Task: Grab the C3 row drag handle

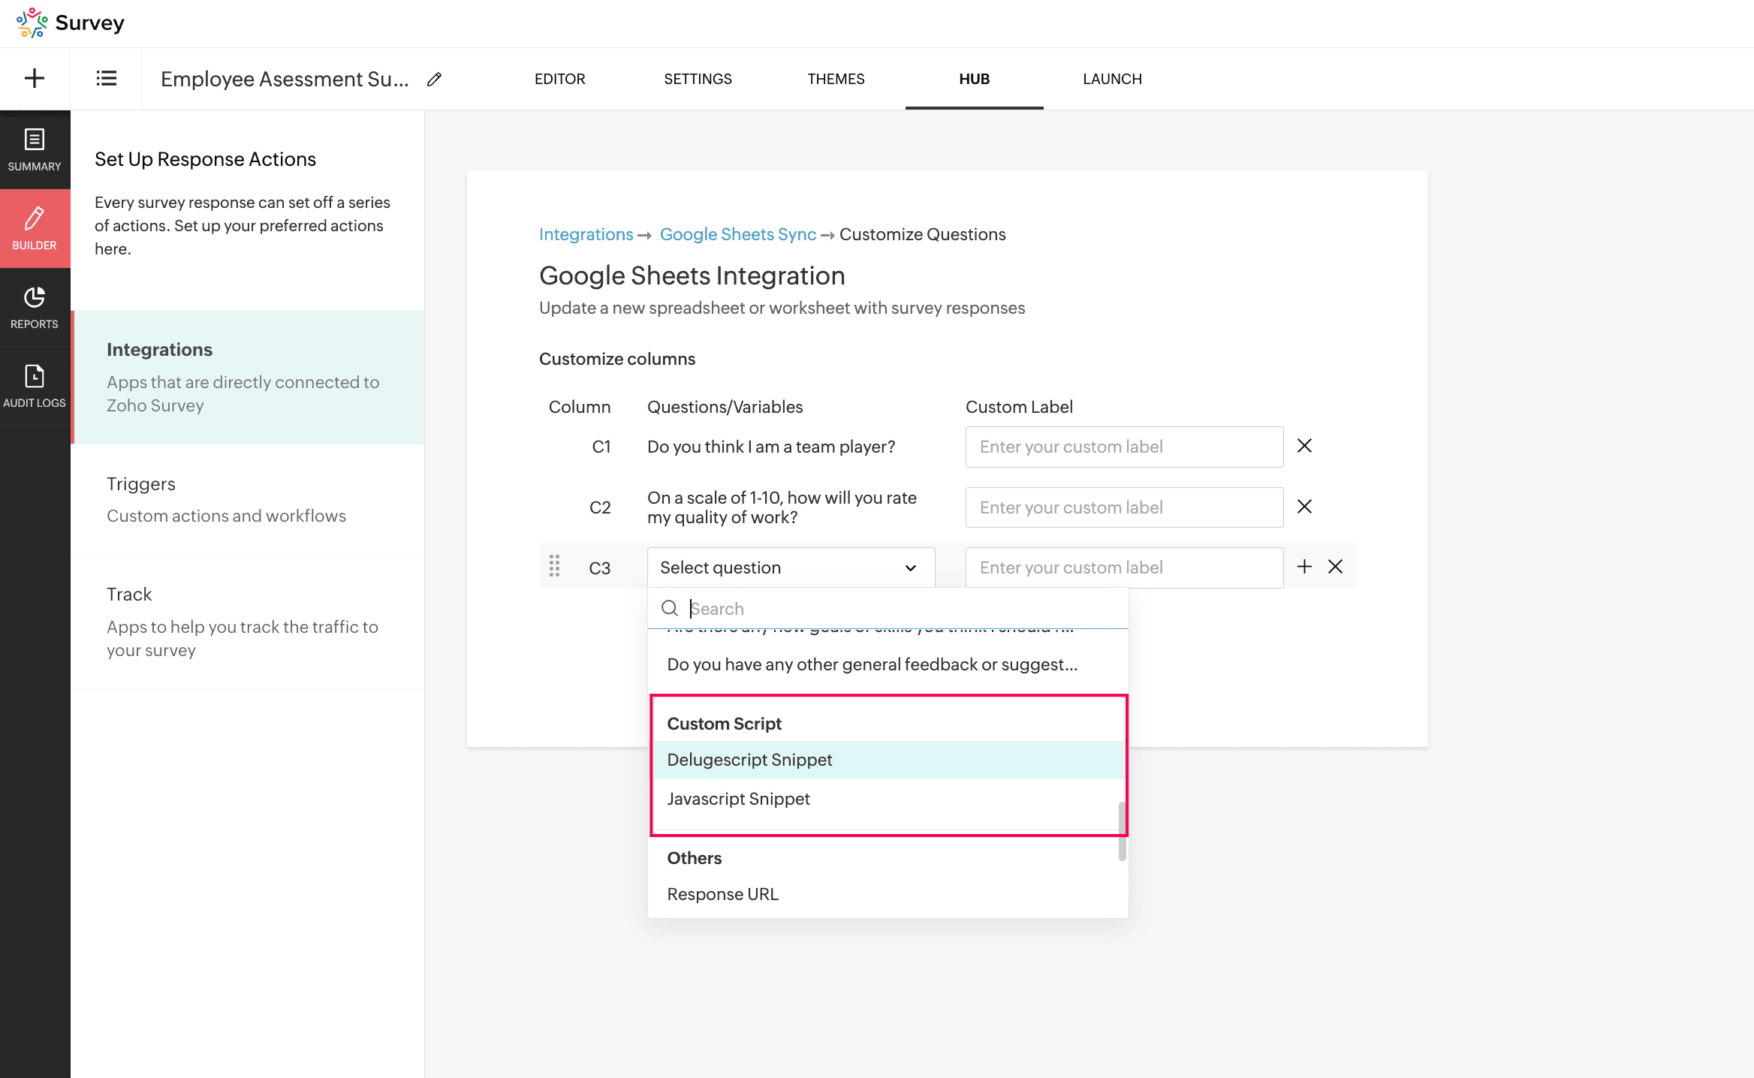Action: pyautogui.click(x=554, y=567)
